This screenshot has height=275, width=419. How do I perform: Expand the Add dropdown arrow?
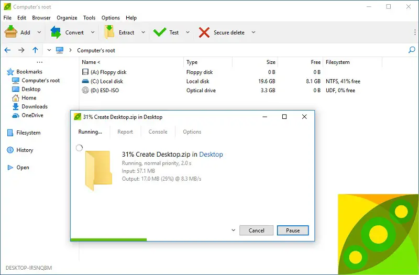39,32
